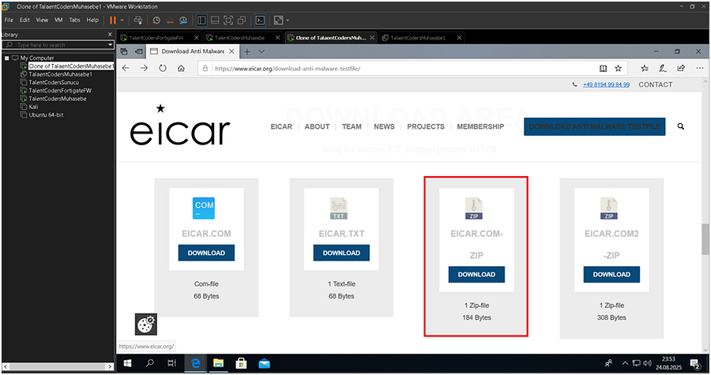Open the View menu

tap(42, 20)
